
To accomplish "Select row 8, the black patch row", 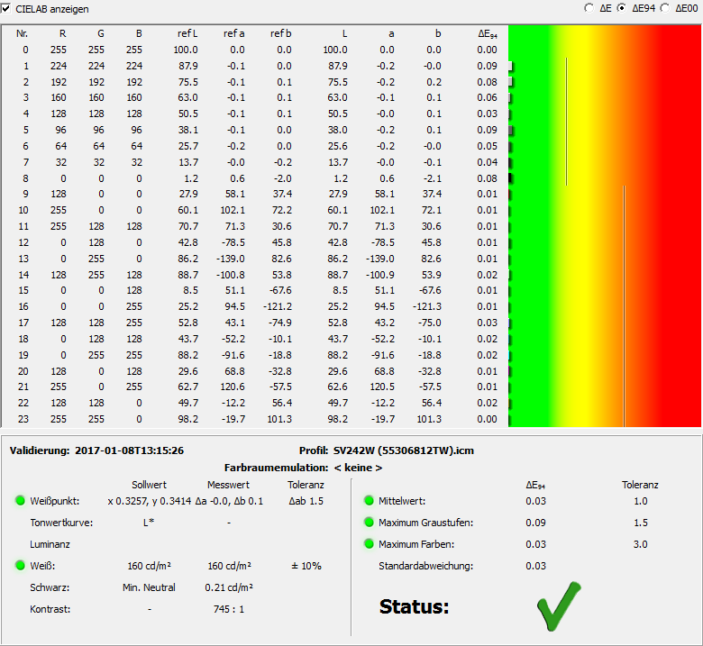I will click(252, 178).
